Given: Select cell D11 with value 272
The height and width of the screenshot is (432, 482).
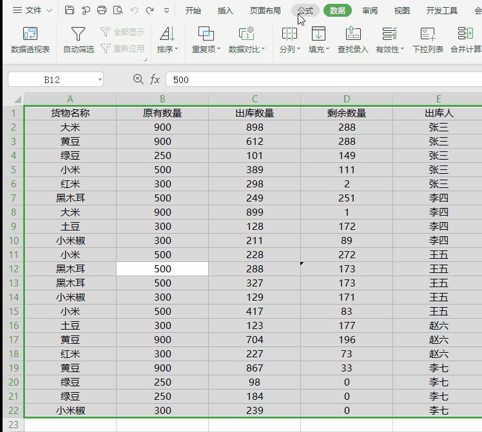Looking at the screenshot, I should click(347, 254).
